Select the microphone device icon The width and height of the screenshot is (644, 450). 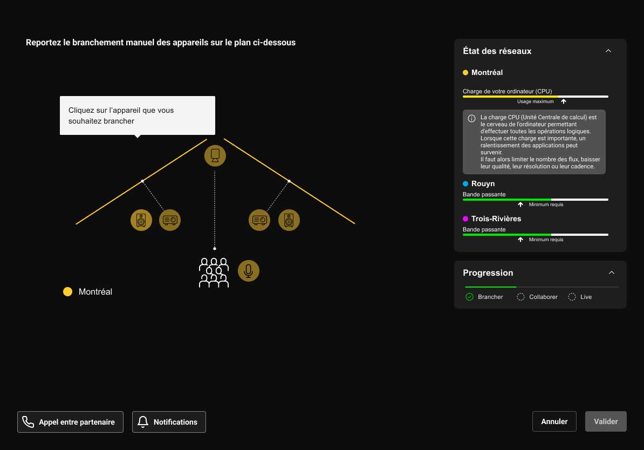point(249,271)
